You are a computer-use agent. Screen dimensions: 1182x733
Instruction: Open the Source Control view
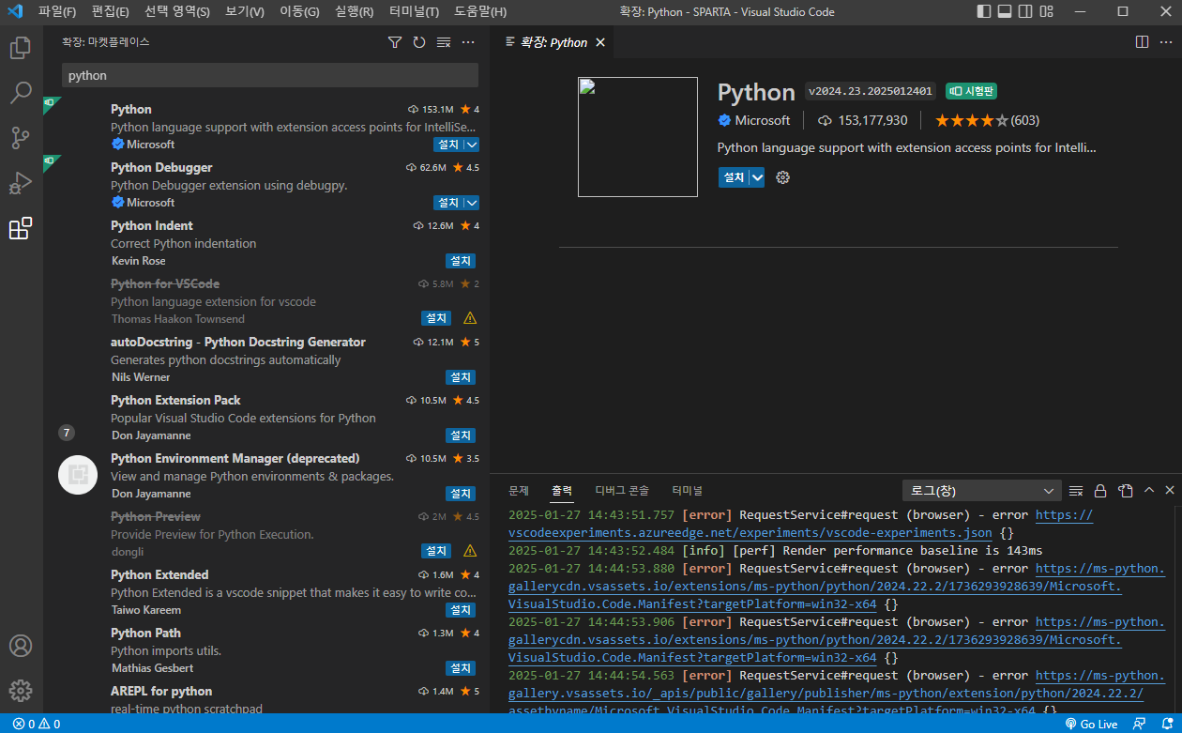pyautogui.click(x=21, y=138)
